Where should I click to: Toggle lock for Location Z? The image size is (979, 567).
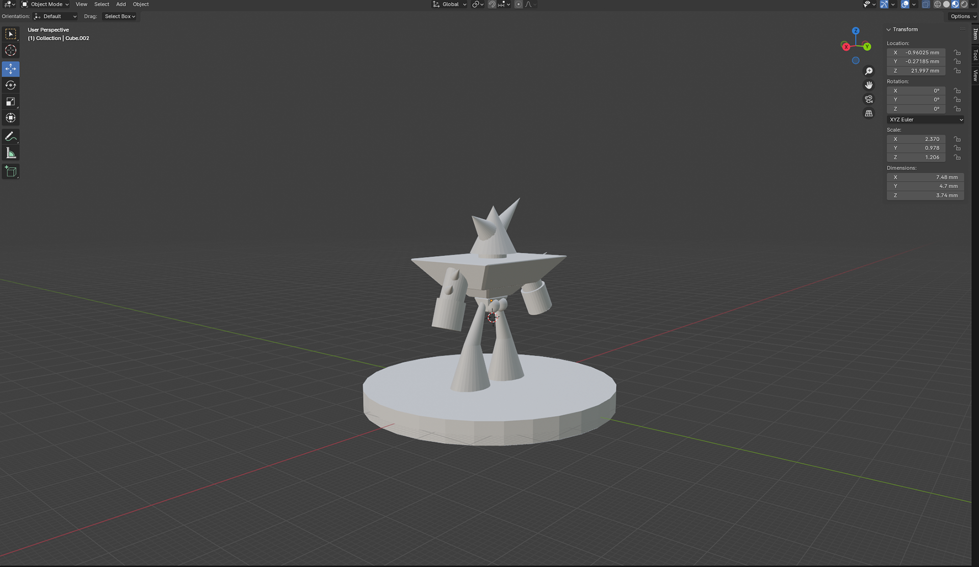(x=957, y=71)
